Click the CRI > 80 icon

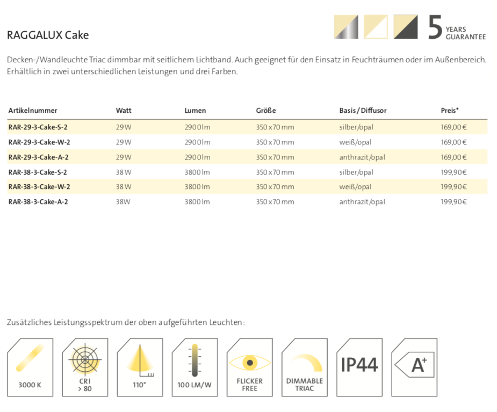(x=85, y=367)
